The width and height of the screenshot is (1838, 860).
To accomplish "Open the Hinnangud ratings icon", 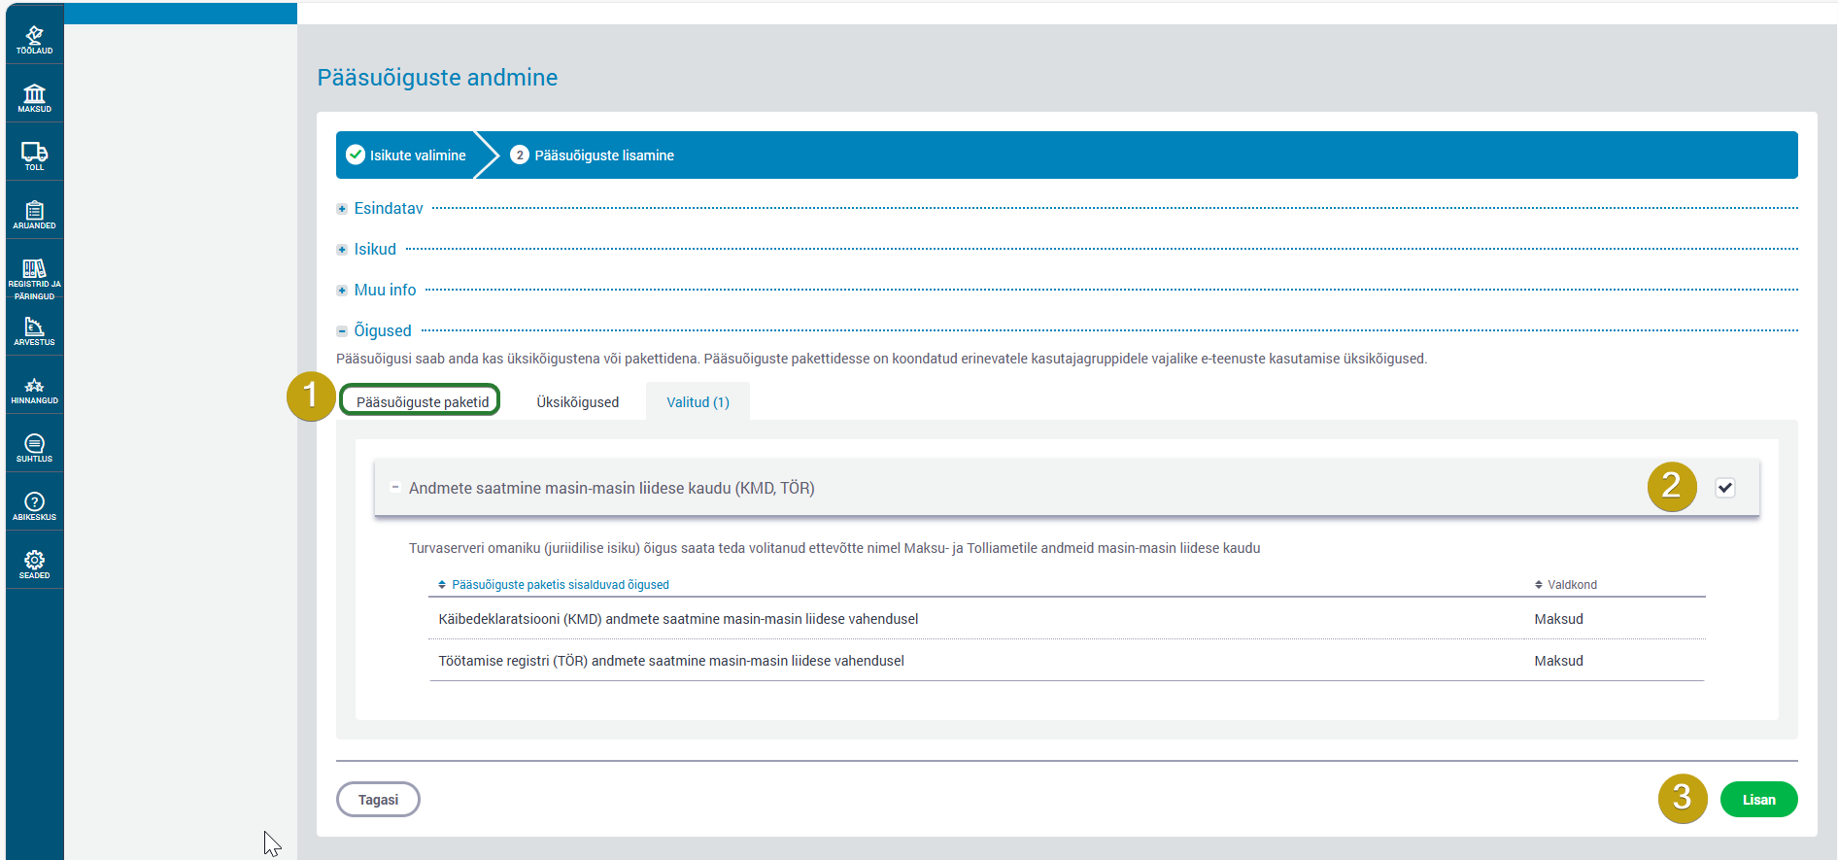I will click(x=34, y=390).
